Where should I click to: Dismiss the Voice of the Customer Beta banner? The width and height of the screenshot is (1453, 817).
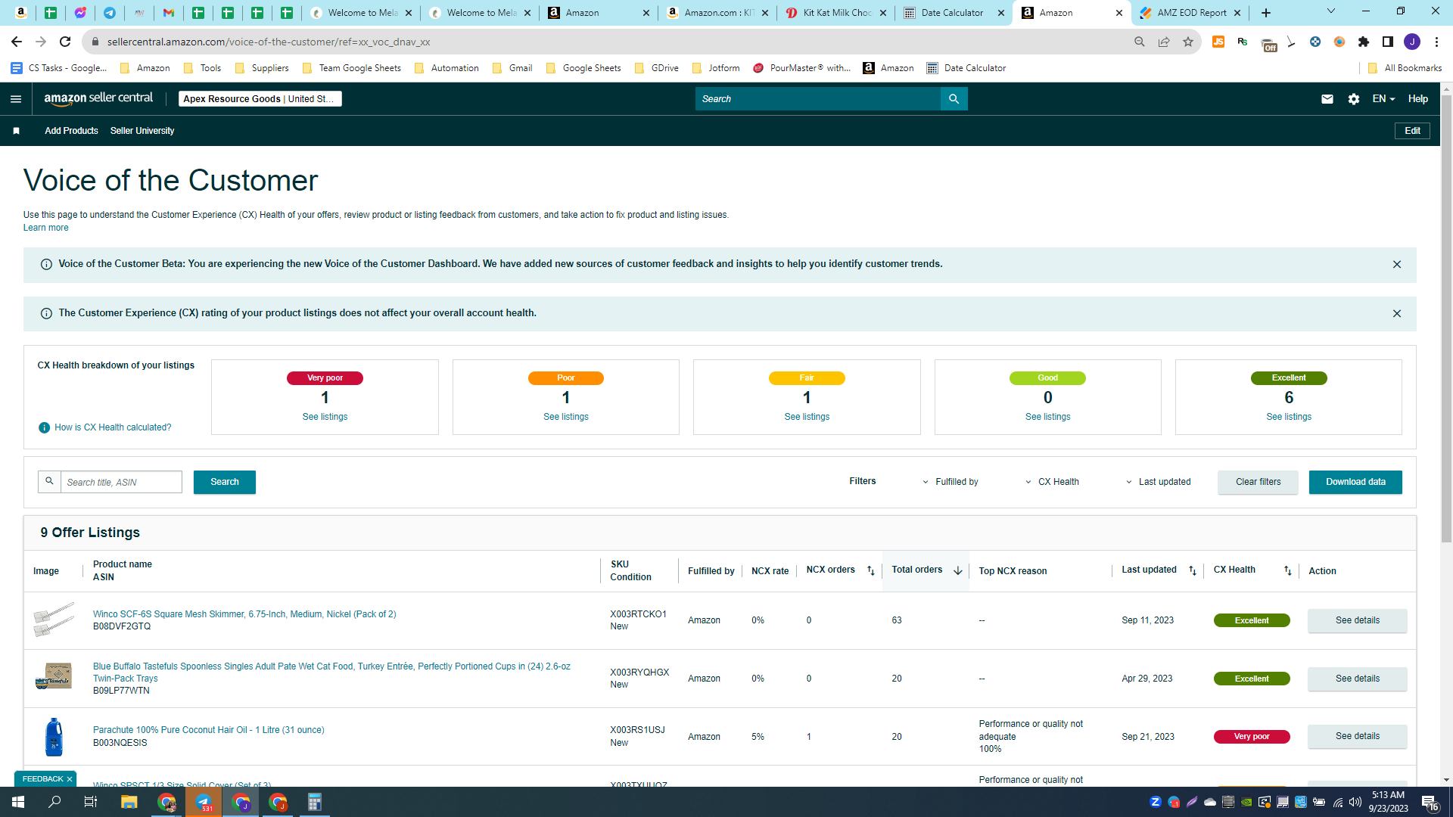(1397, 265)
